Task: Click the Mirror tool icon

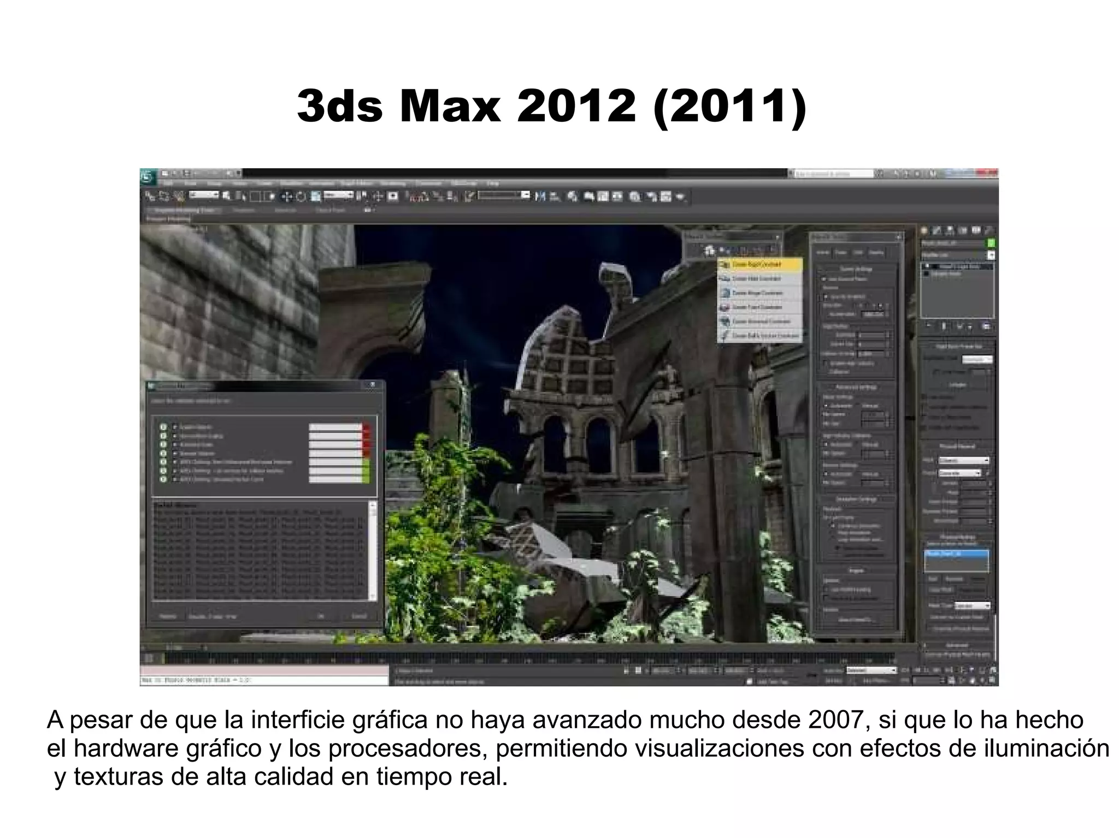Action: 540,197
